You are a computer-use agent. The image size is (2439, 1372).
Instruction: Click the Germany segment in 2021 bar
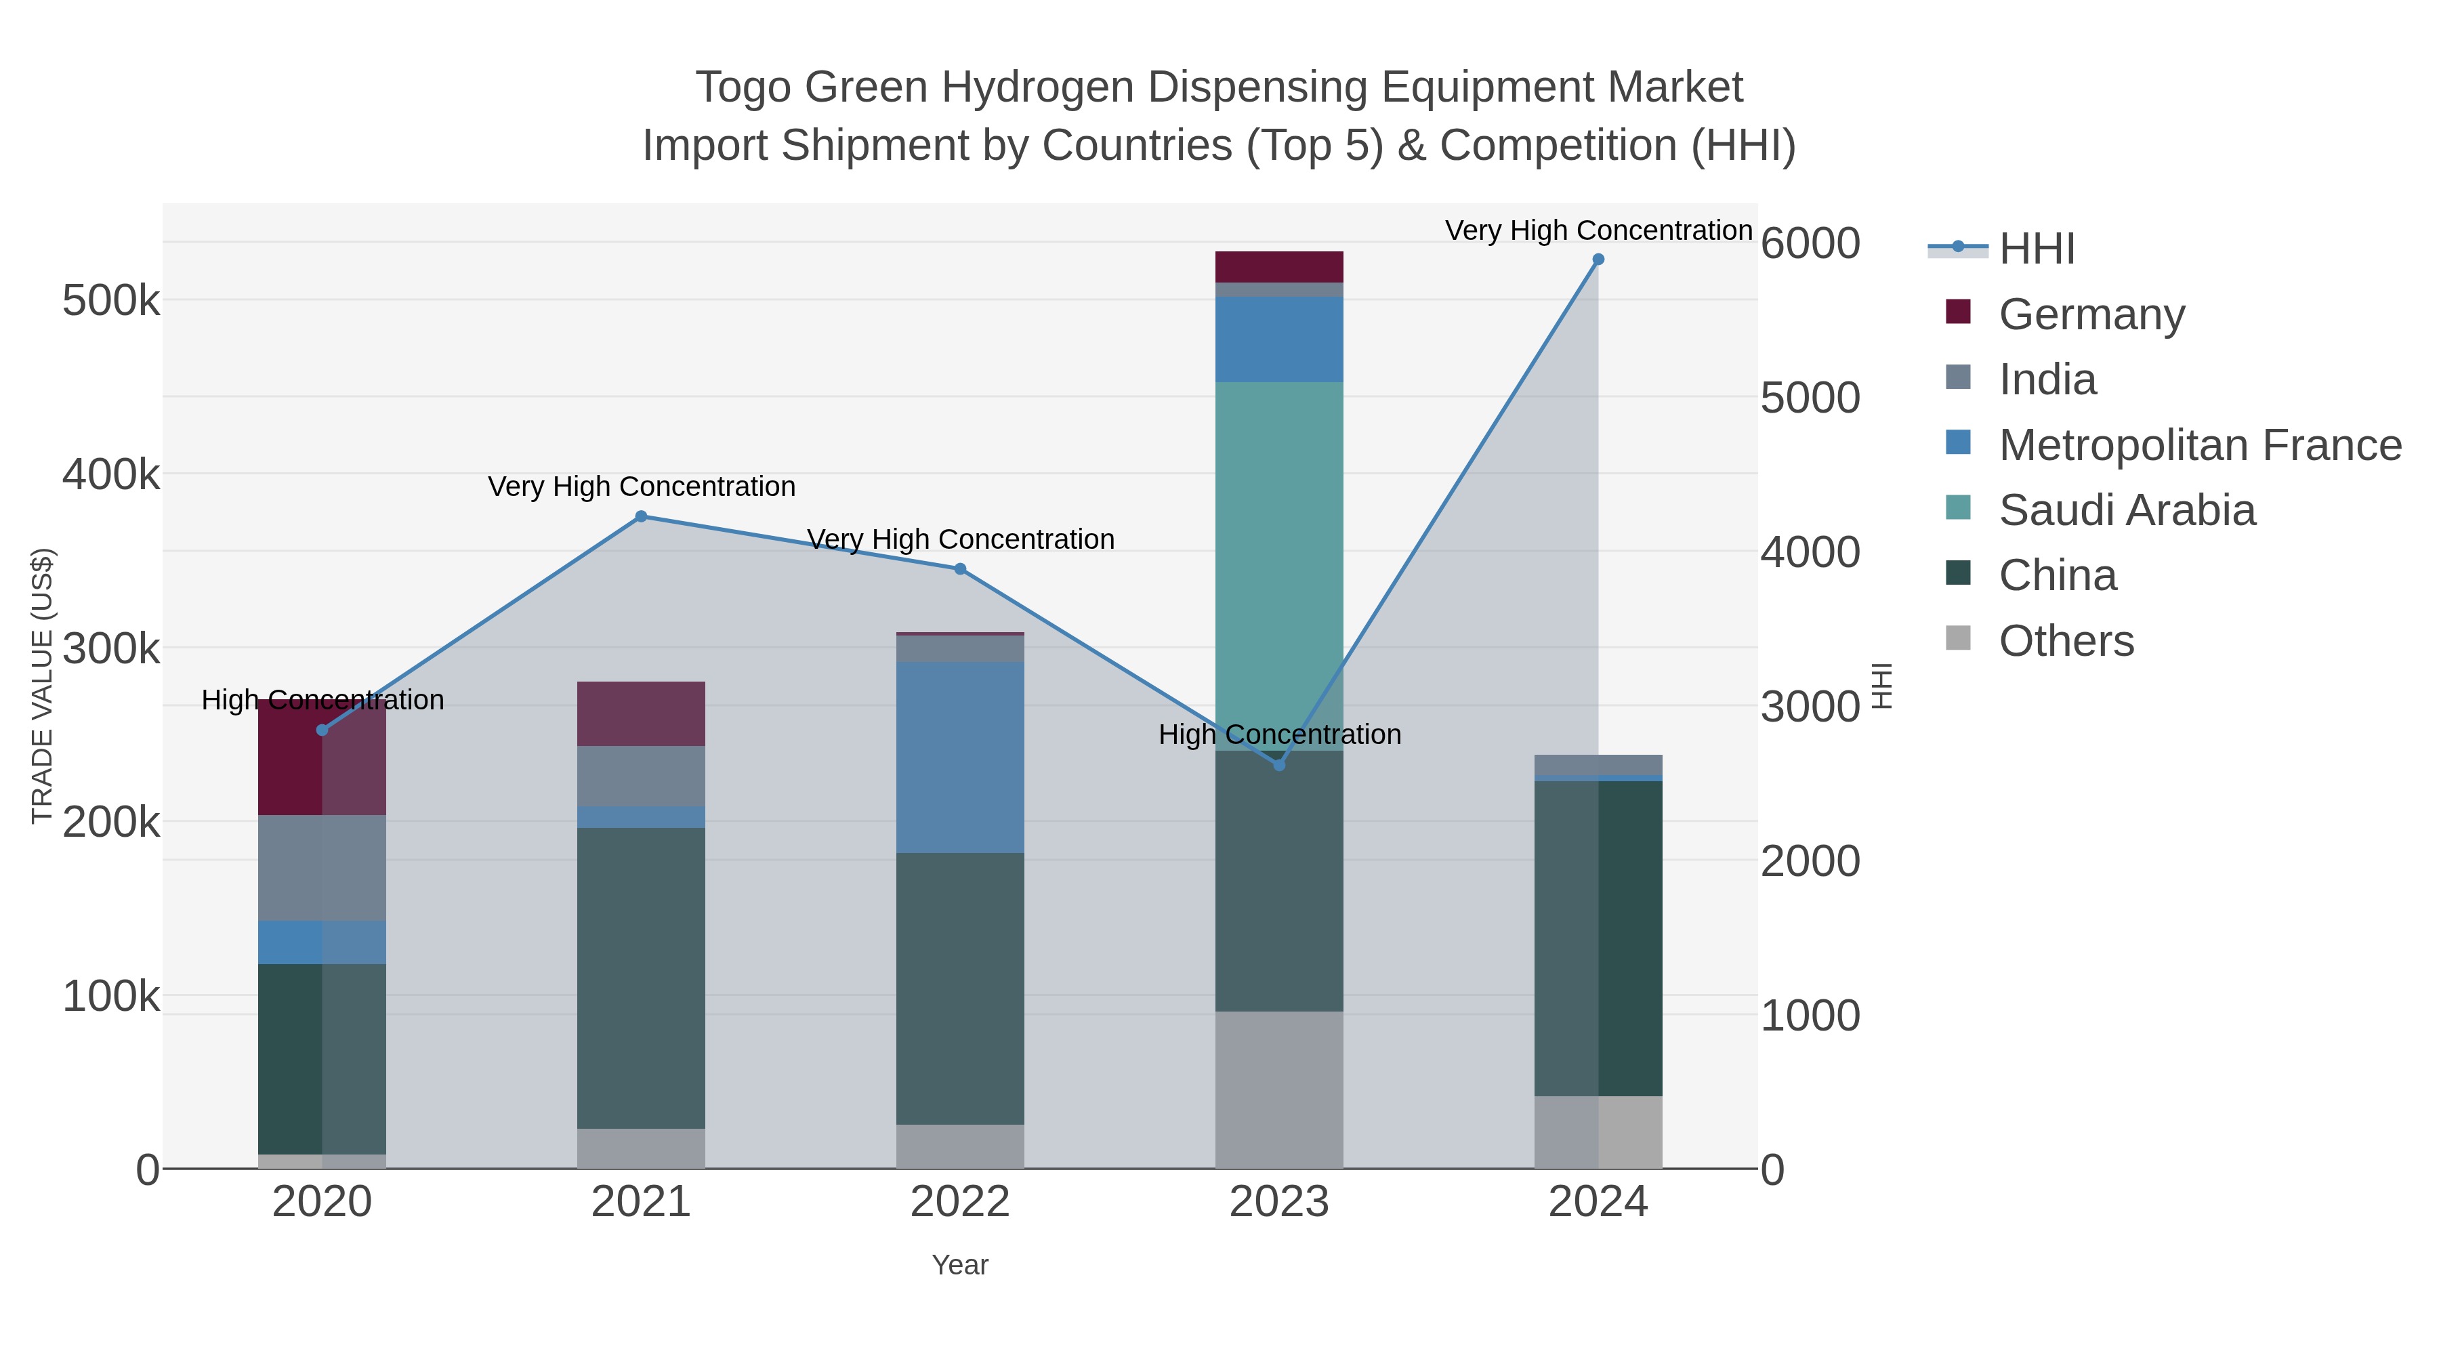tap(641, 714)
